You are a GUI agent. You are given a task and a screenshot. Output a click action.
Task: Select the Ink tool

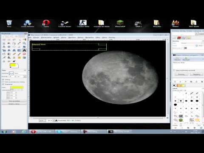pyautogui.click(x=9, y=57)
